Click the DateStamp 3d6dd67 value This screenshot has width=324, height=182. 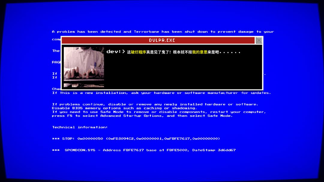pyautogui.click(x=214, y=150)
